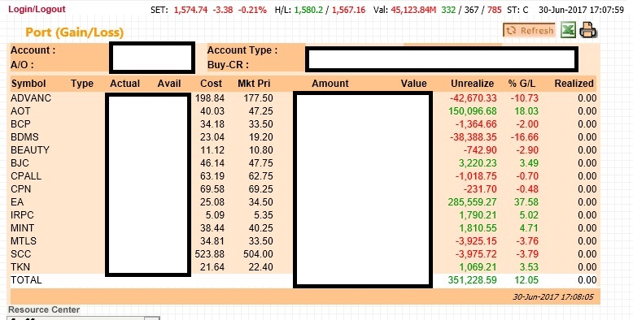Click the printer icon
Screen dimensions: 633x320
click(588, 30)
